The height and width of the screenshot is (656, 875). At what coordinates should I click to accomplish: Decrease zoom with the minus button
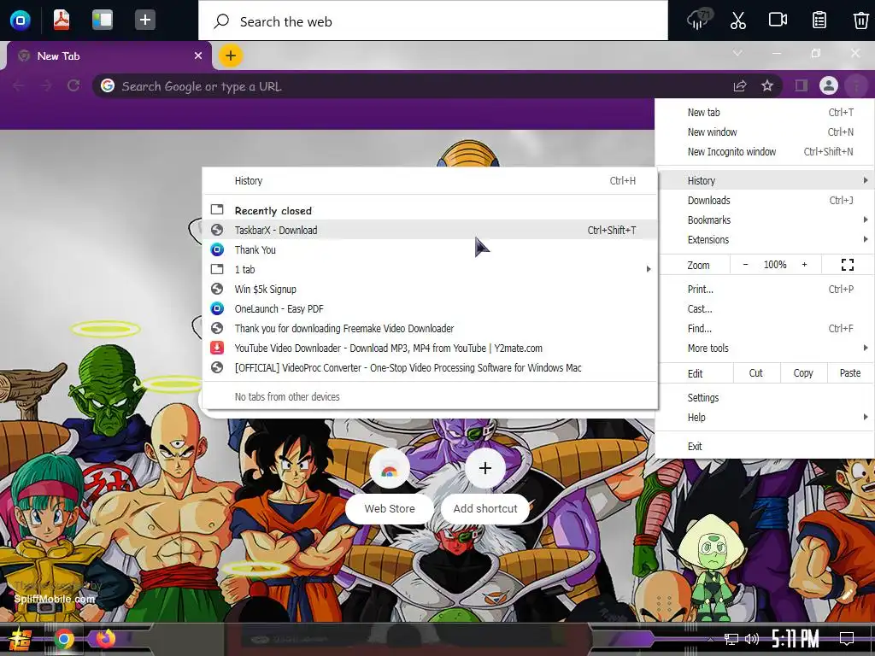pyautogui.click(x=745, y=265)
